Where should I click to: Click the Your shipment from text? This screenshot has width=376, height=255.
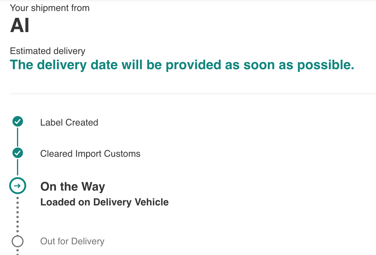(x=50, y=8)
